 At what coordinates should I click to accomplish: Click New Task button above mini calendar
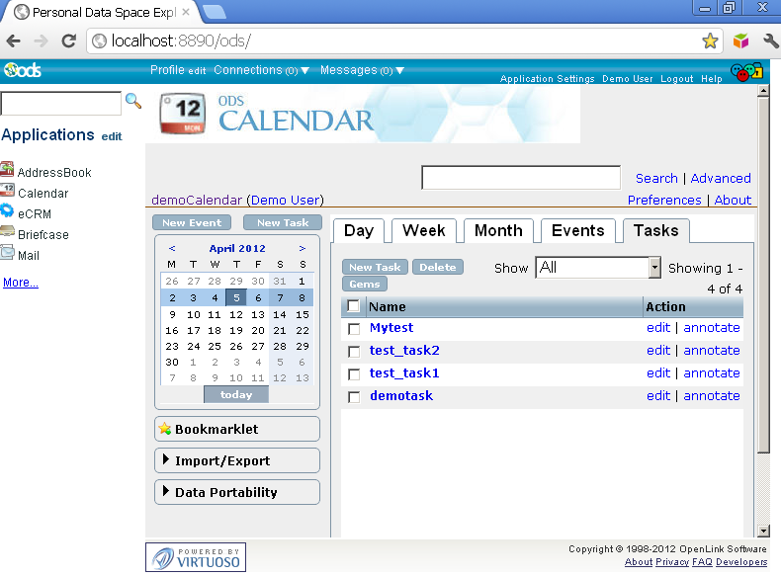click(283, 222)
